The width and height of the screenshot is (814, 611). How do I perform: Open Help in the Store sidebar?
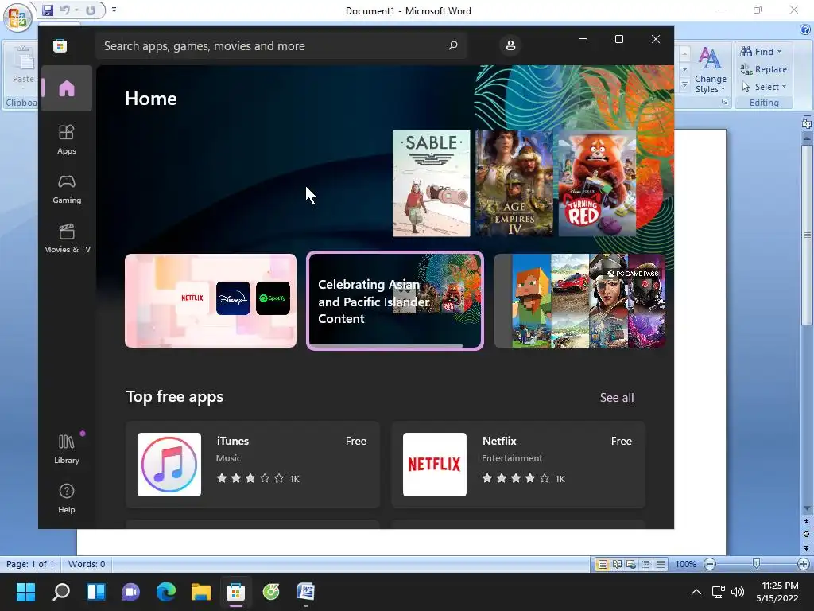67,498
